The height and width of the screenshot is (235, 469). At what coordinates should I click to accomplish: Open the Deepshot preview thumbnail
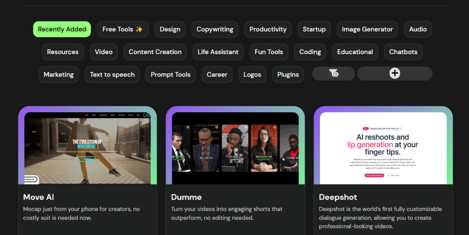(383, 148)
